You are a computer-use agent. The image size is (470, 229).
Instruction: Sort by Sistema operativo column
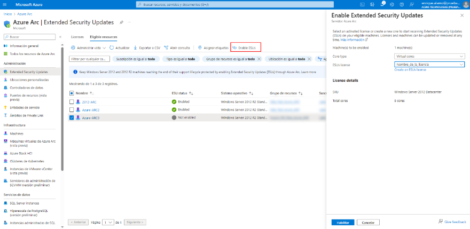pos(237,93)
